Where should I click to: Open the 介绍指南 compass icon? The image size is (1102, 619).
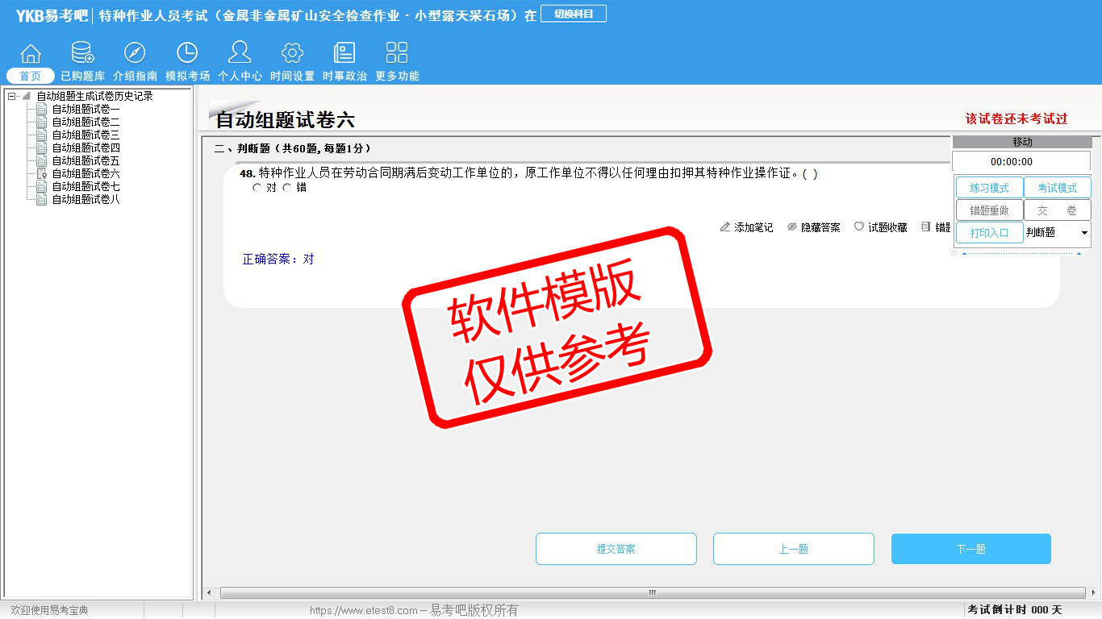[x=135, y=54]
